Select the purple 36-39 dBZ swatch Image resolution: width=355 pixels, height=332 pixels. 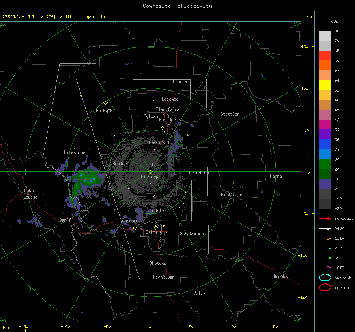pos(325,135)
